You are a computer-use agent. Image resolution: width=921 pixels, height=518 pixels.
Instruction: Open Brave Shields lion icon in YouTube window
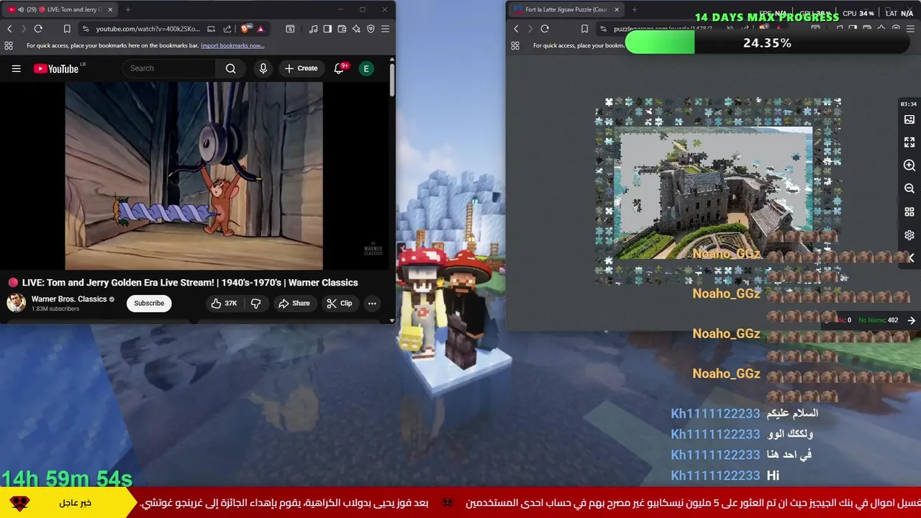[x=245, y=29]
